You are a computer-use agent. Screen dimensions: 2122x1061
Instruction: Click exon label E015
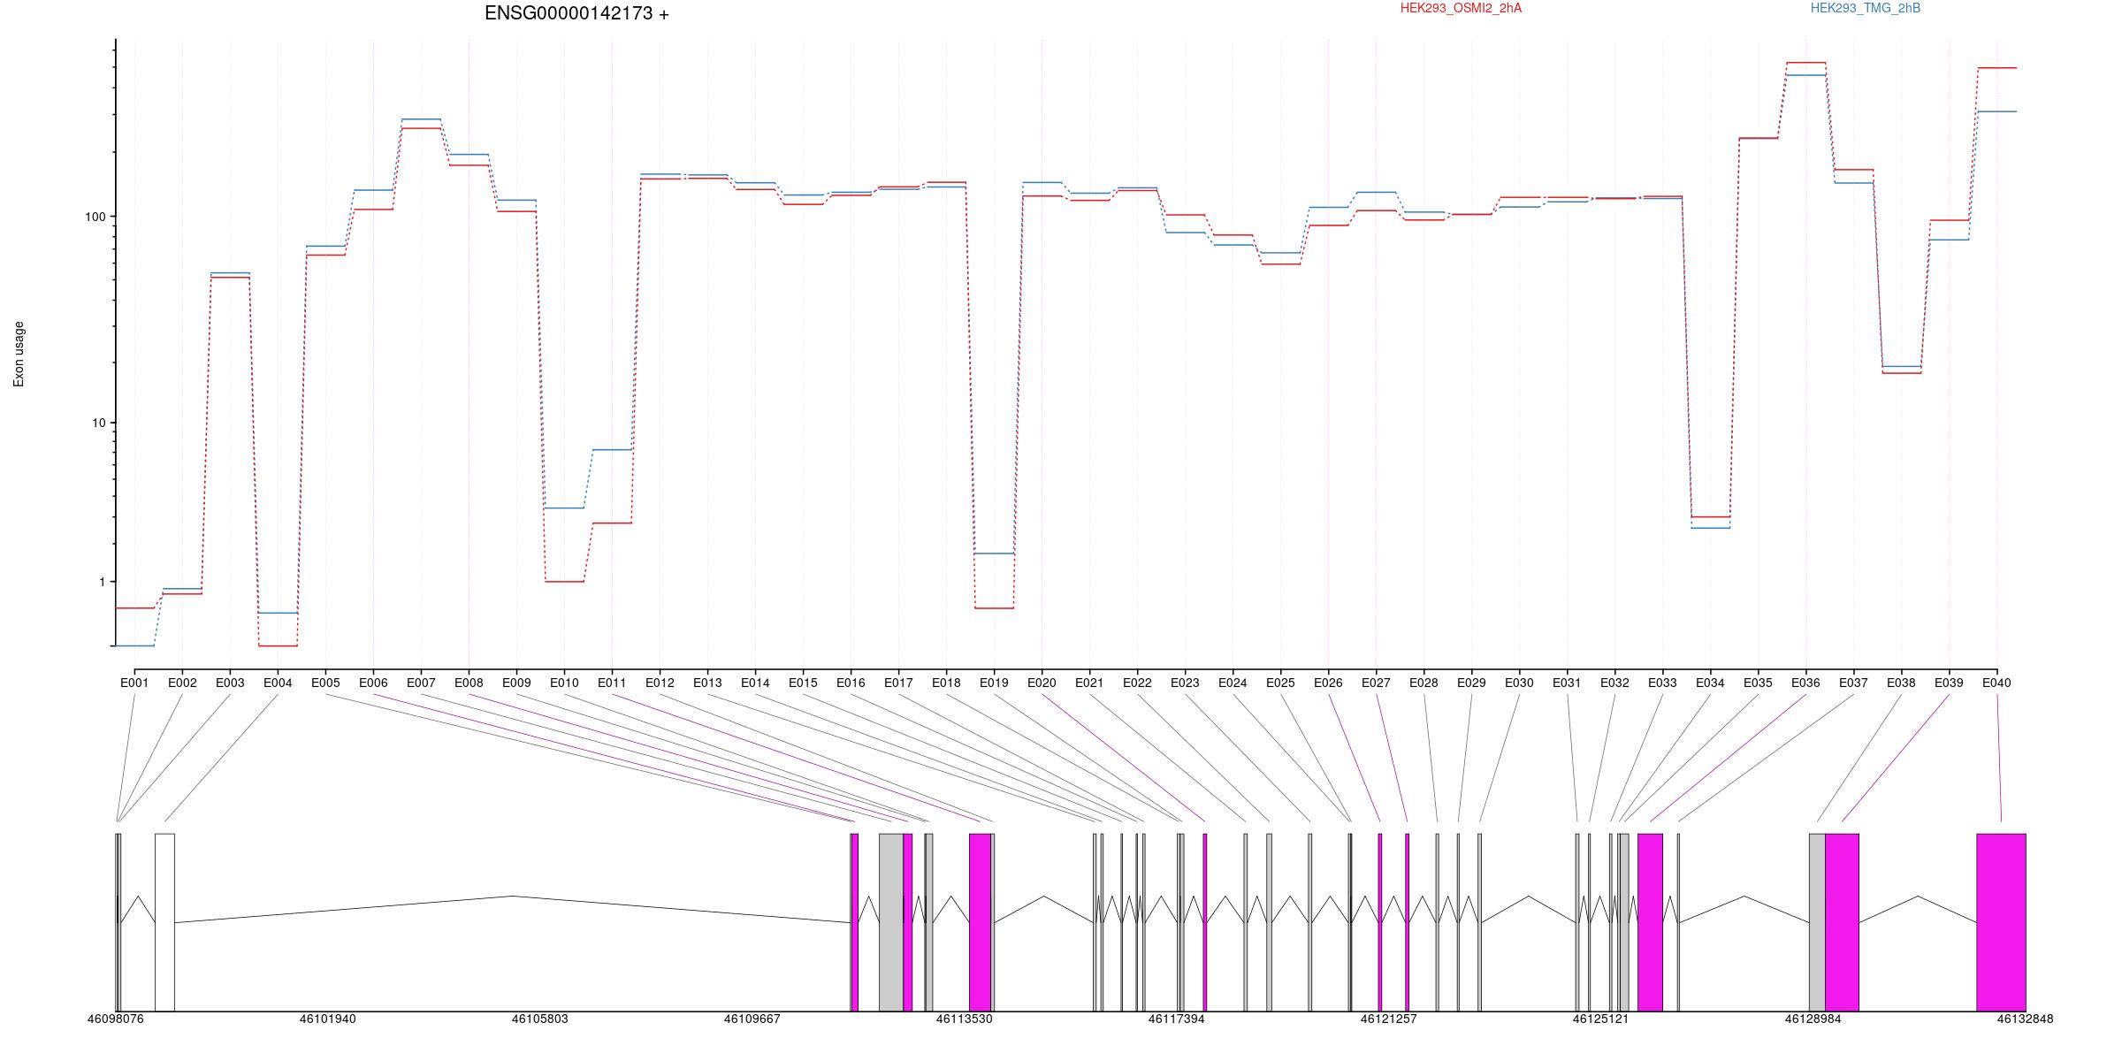point(803,683)
